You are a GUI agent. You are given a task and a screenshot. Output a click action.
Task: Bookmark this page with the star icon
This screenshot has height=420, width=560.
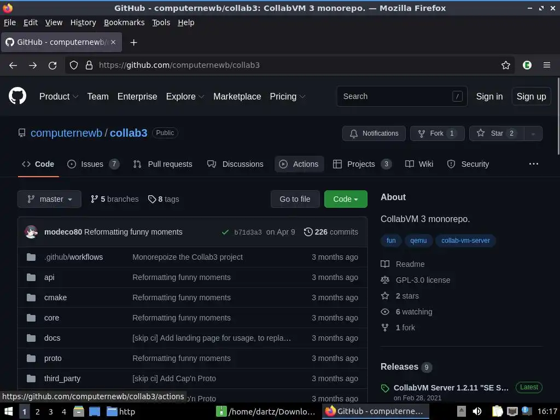click(505, 65)
